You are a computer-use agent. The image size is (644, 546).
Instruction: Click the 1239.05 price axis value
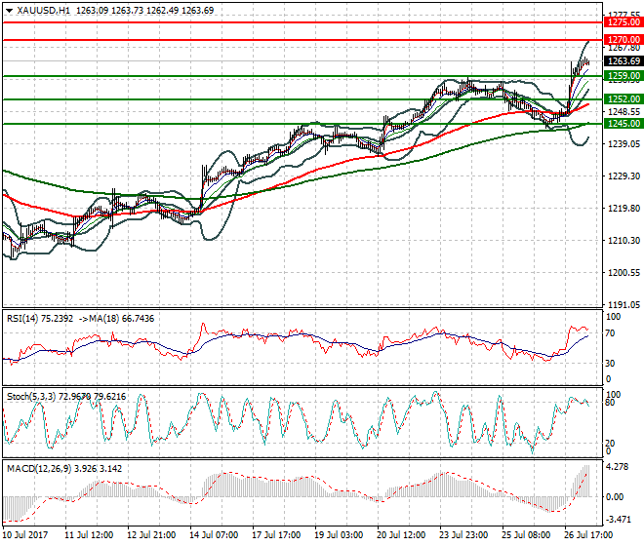(624, 143)
